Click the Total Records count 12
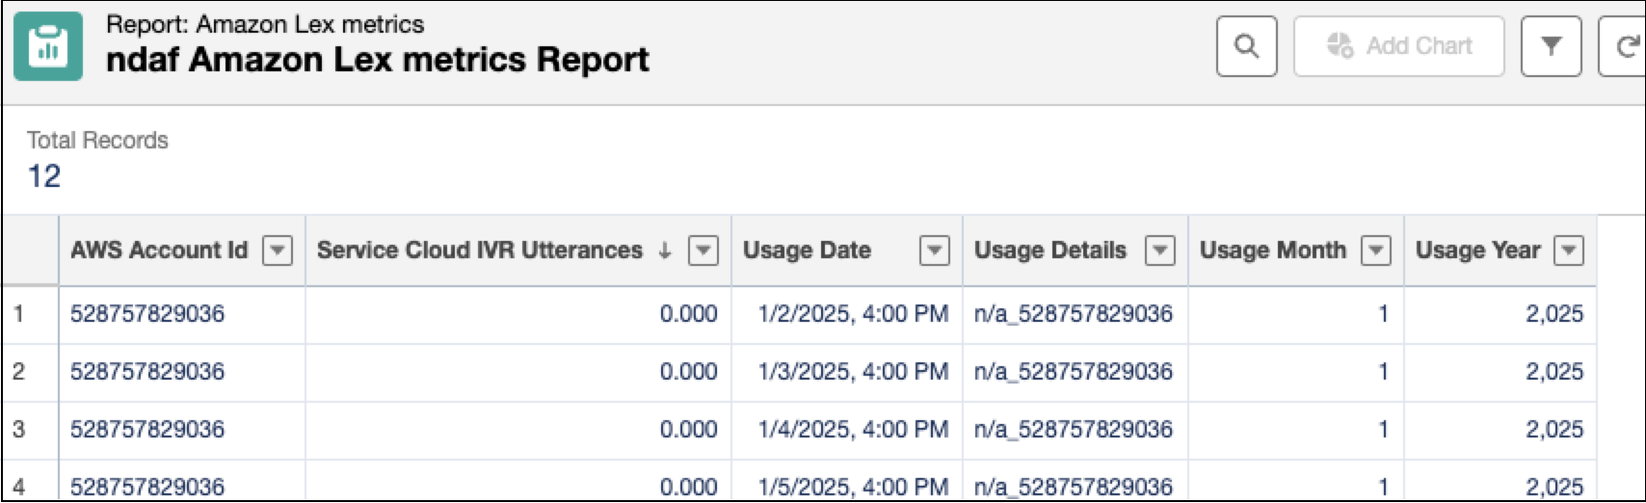The image size is (1646, 503). pyautogui.click(x=43, y=176)
